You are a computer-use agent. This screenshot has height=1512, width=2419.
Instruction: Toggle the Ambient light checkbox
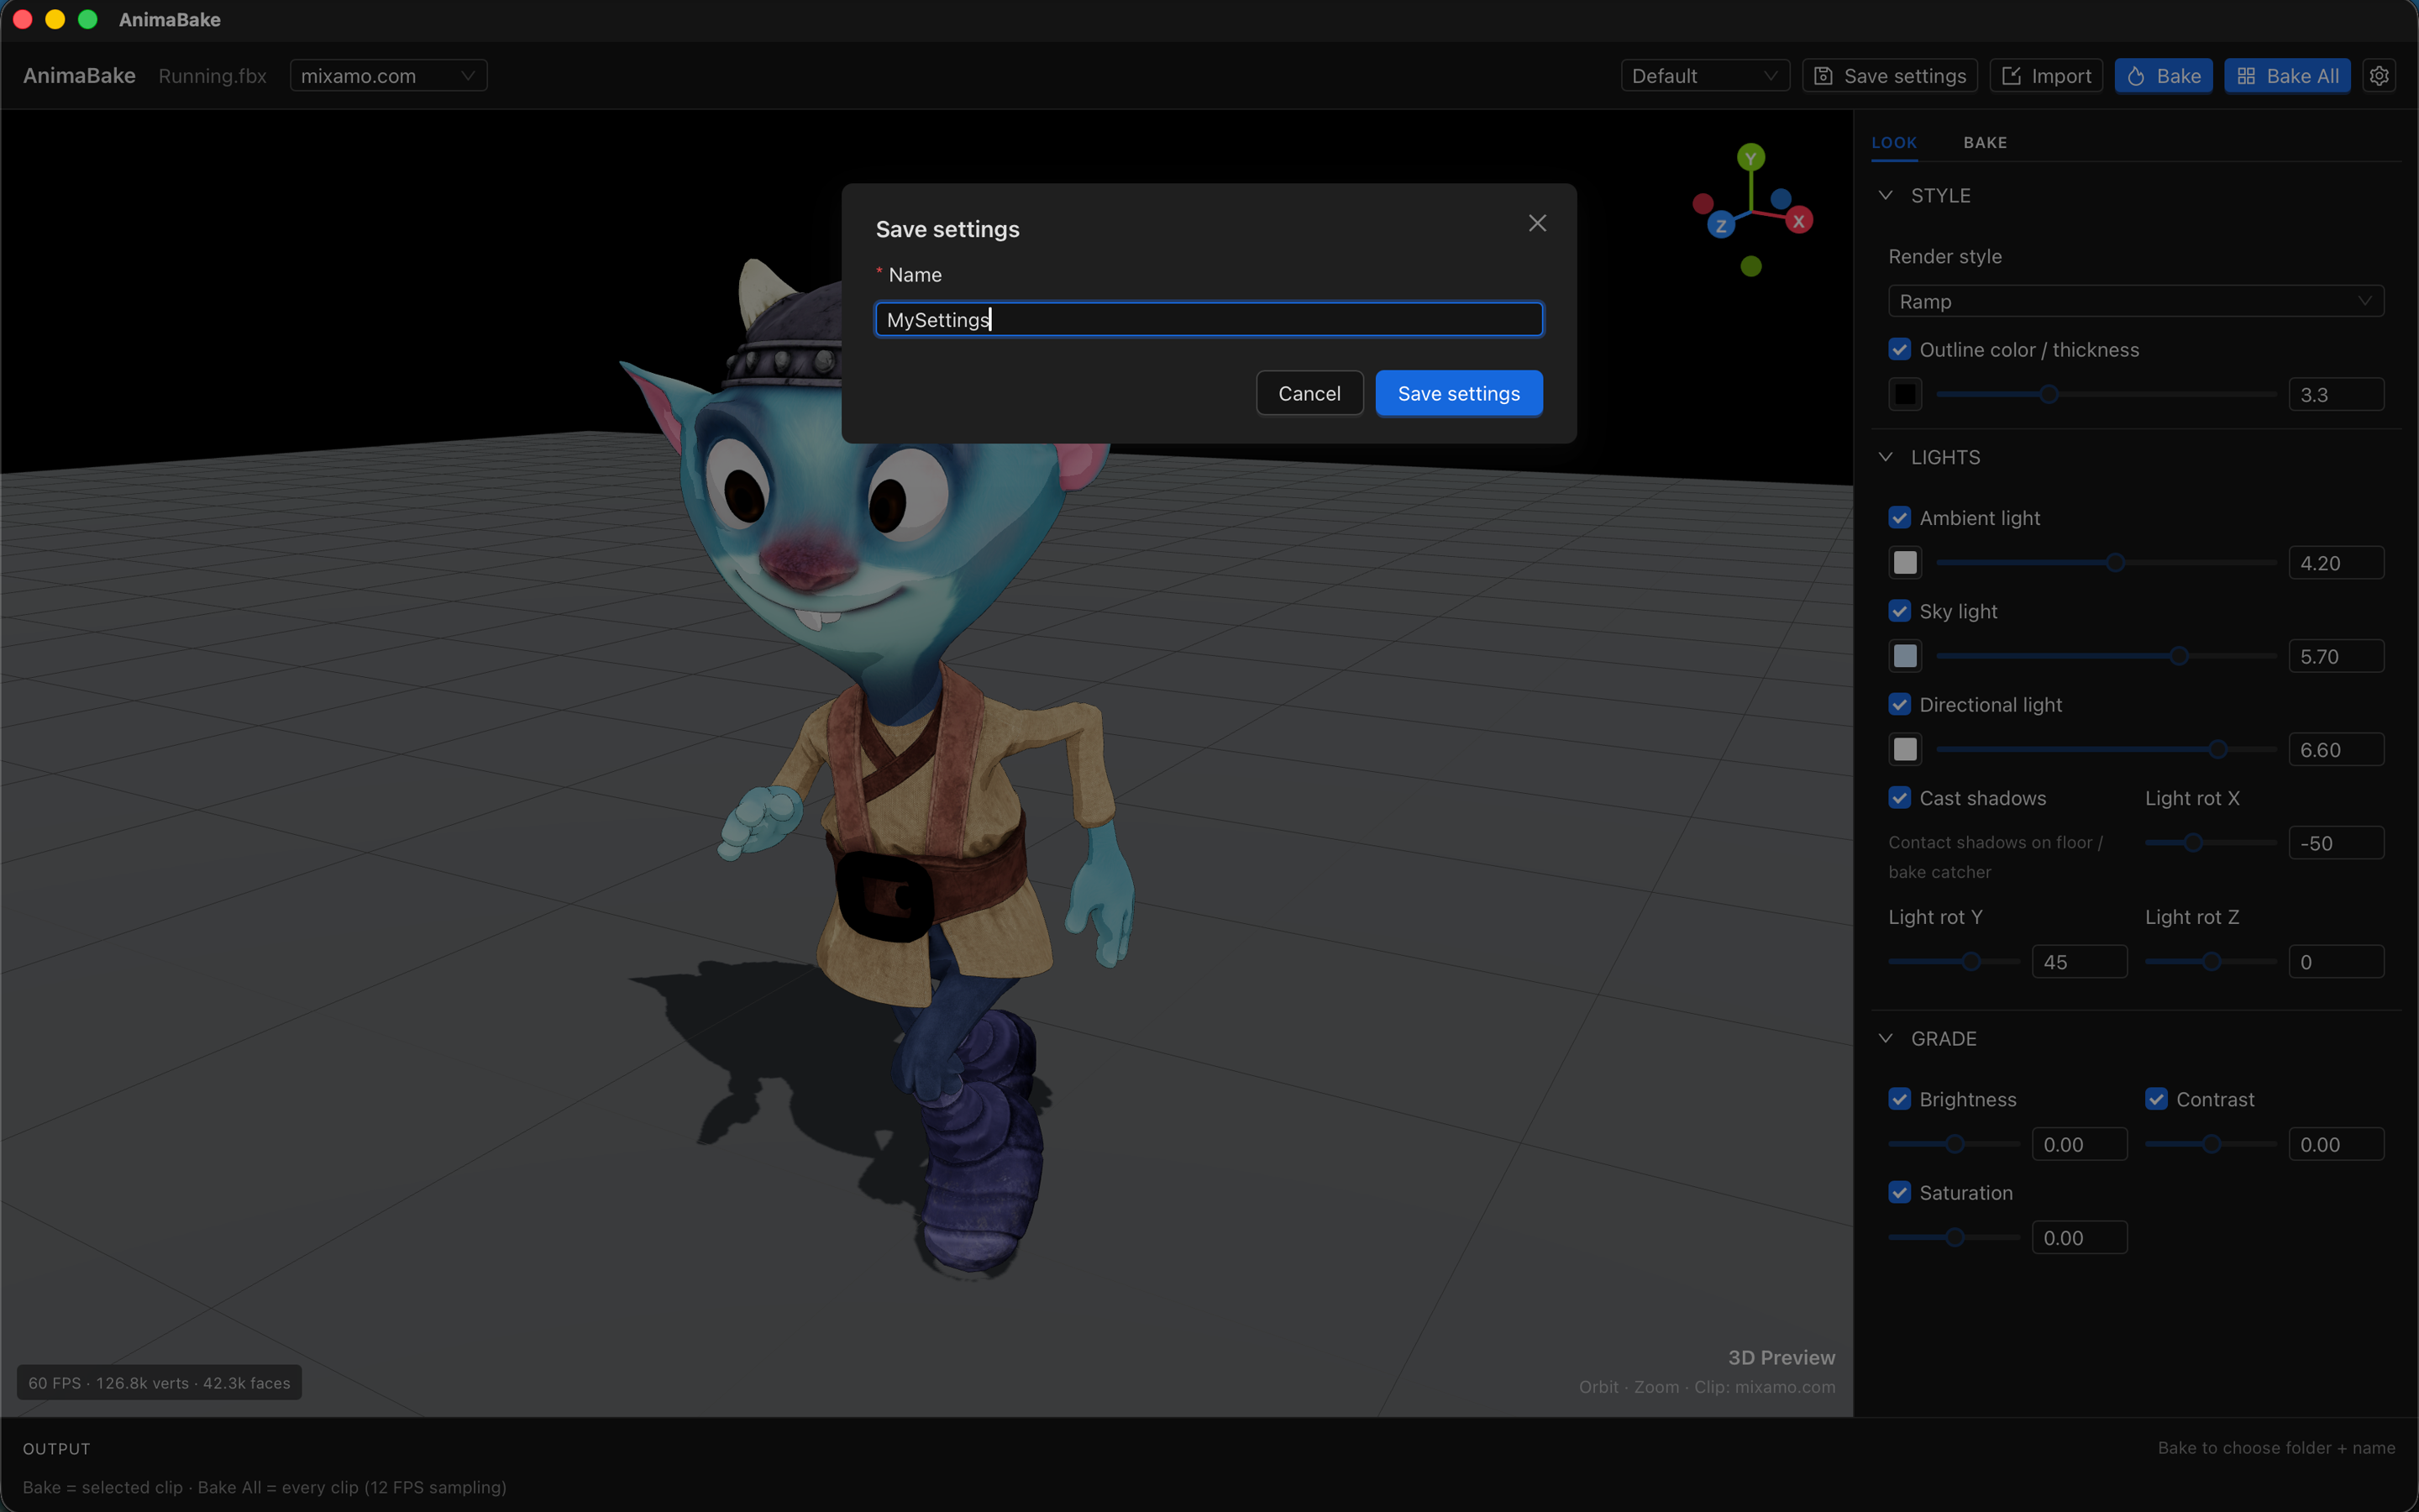click(x=1899, y=518)
